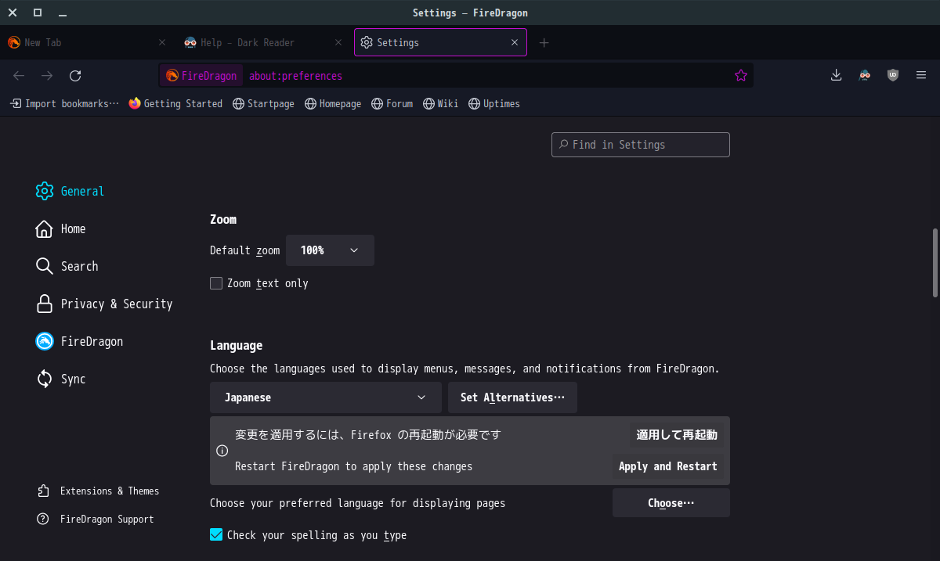Click the Apply and Restart button

point(668,466)
